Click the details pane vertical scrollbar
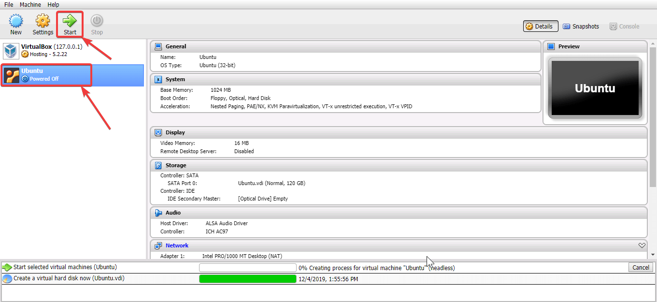 click(x=653, y=117)
